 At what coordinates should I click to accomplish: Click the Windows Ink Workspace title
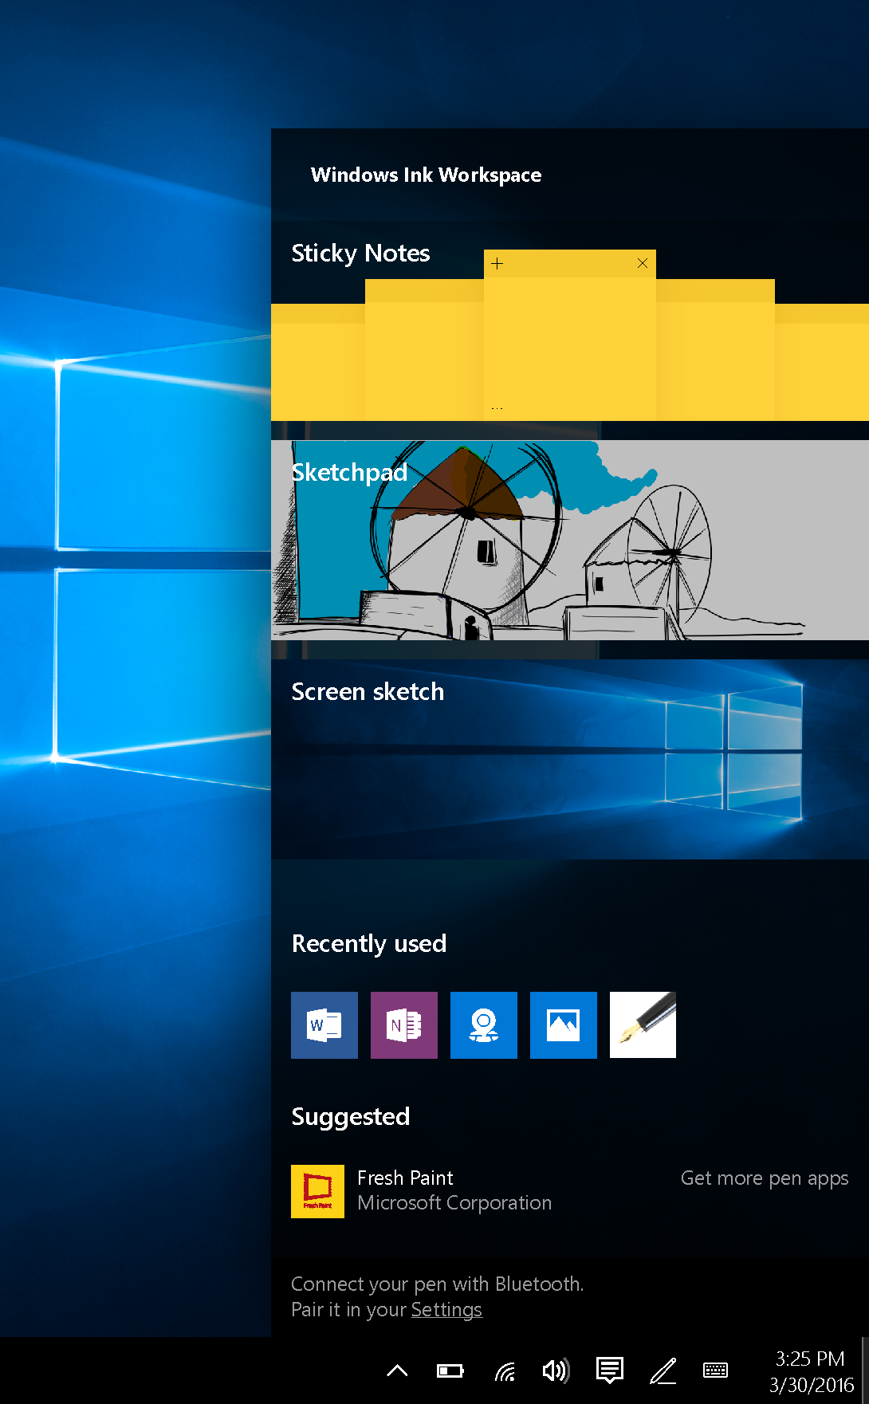pos(426,175)
